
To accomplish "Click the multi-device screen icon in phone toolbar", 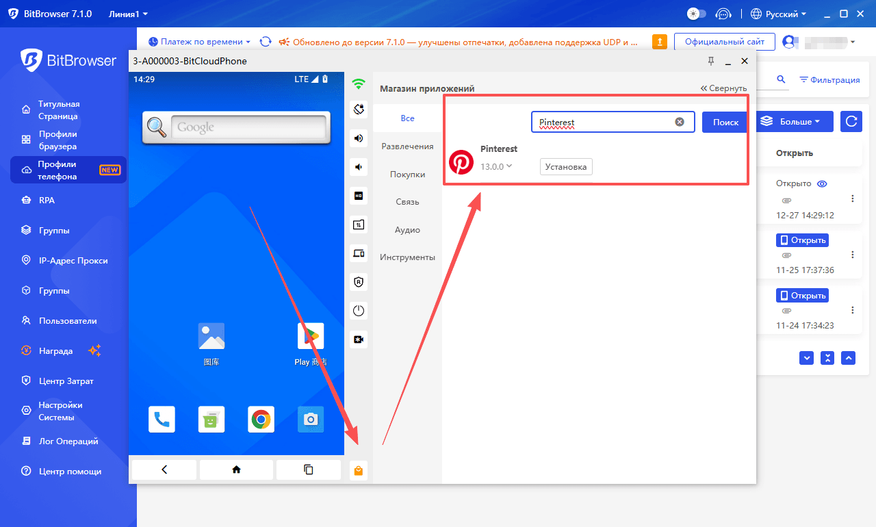I will click(x=359, y=253).
